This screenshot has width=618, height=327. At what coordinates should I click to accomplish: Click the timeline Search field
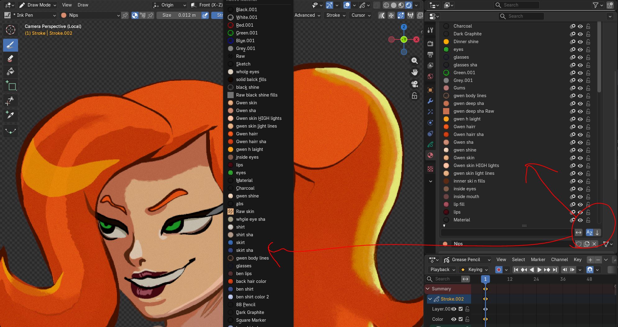444,279
